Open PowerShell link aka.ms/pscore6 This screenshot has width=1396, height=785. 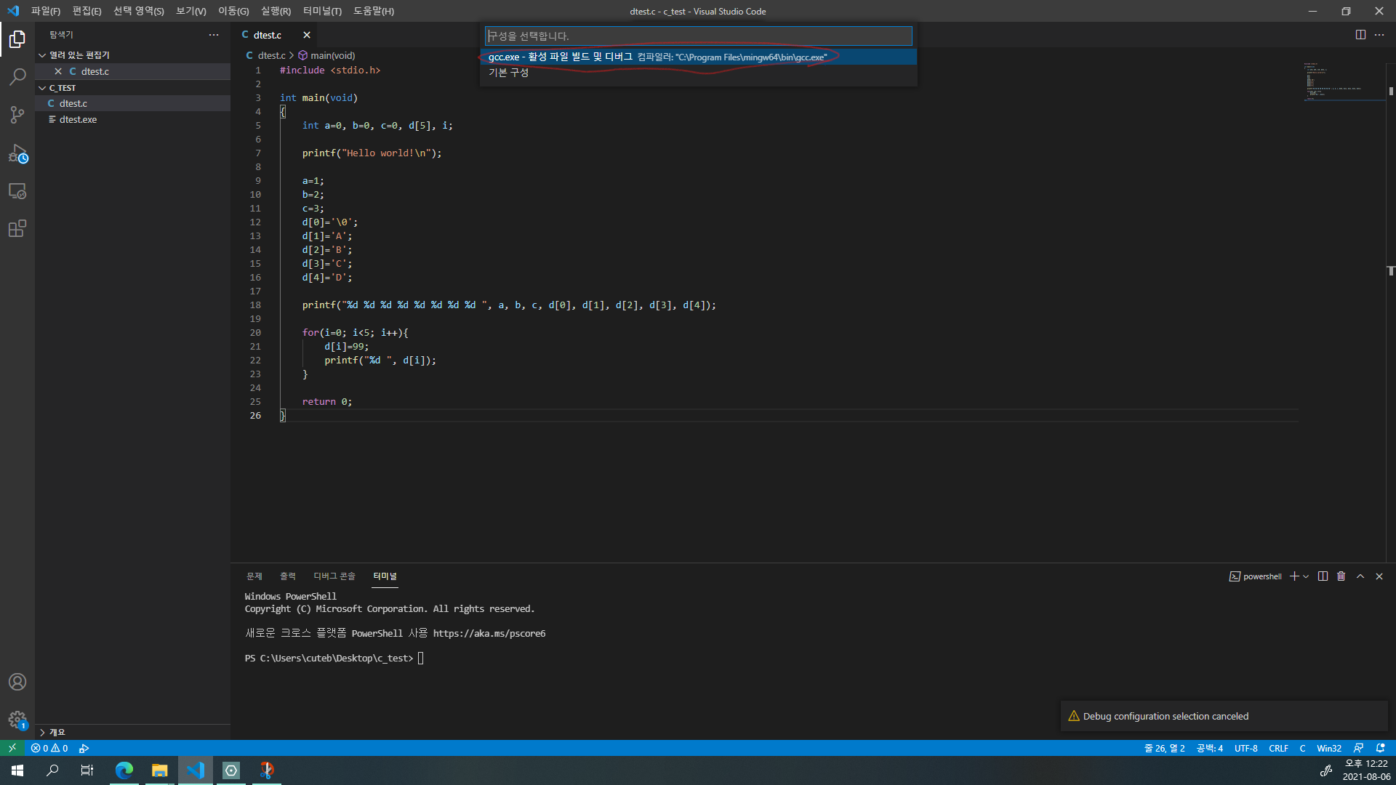pyautogui.click(x=489, y=634)
